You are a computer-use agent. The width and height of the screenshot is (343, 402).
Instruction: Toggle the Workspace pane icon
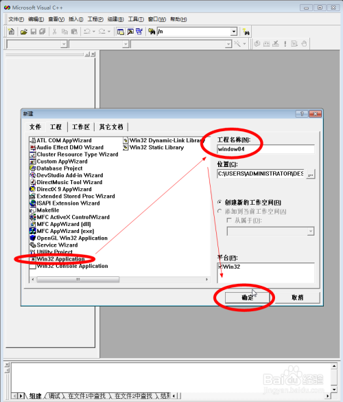[120, 32]
